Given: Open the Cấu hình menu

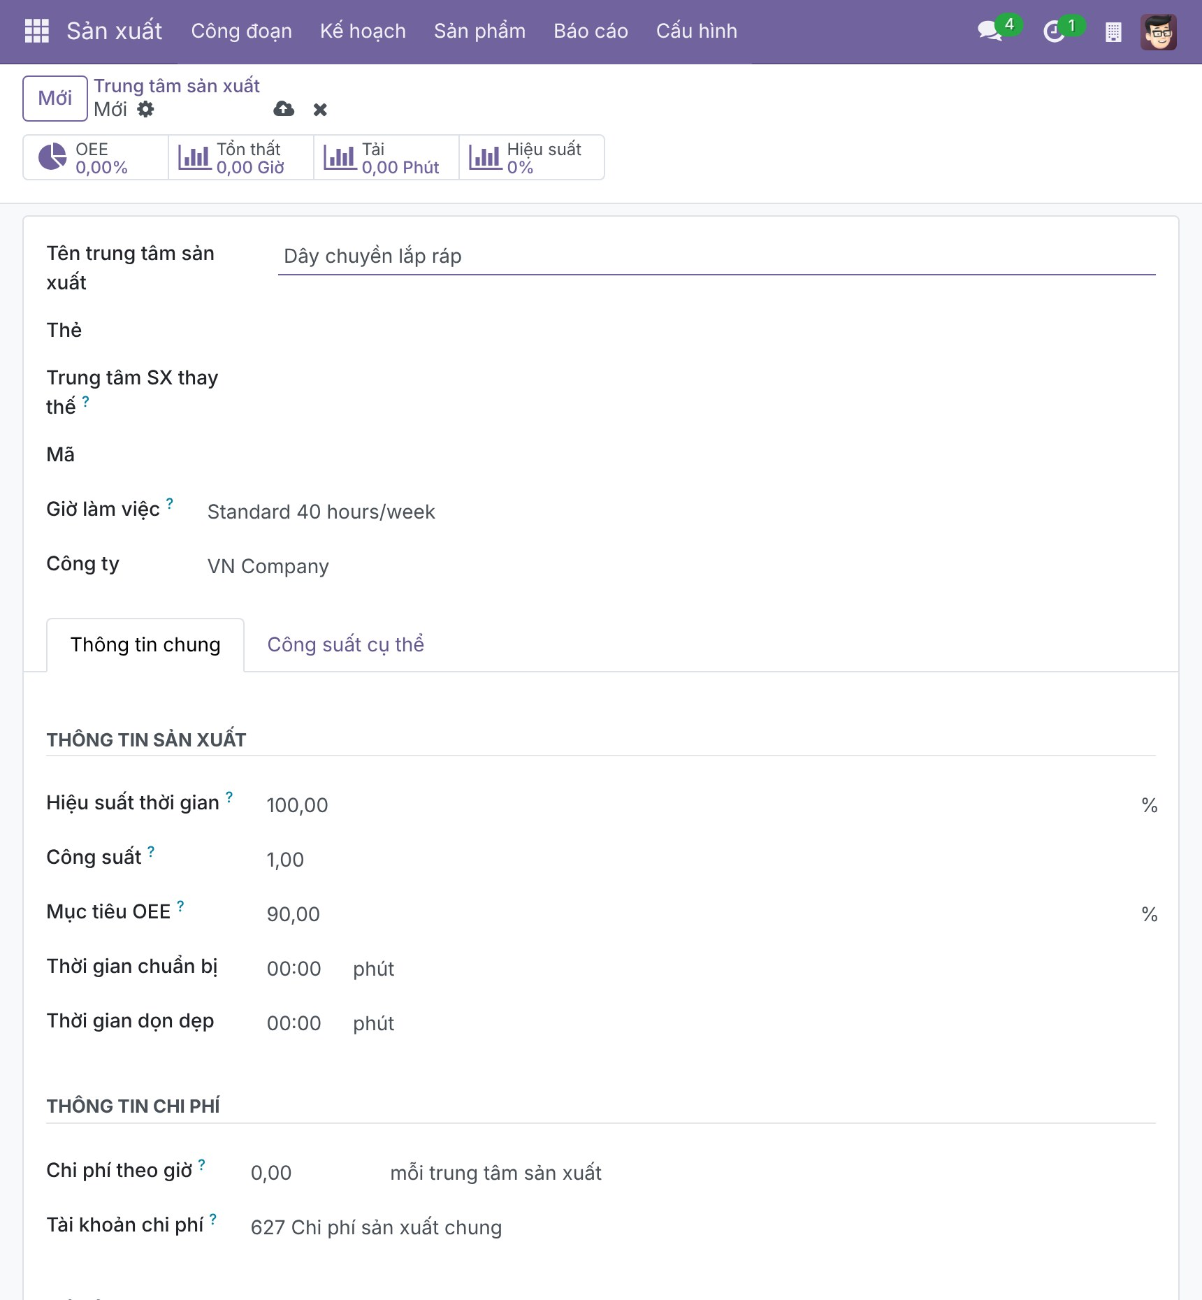Looking at the screenshot, I should tap(696, 31).
